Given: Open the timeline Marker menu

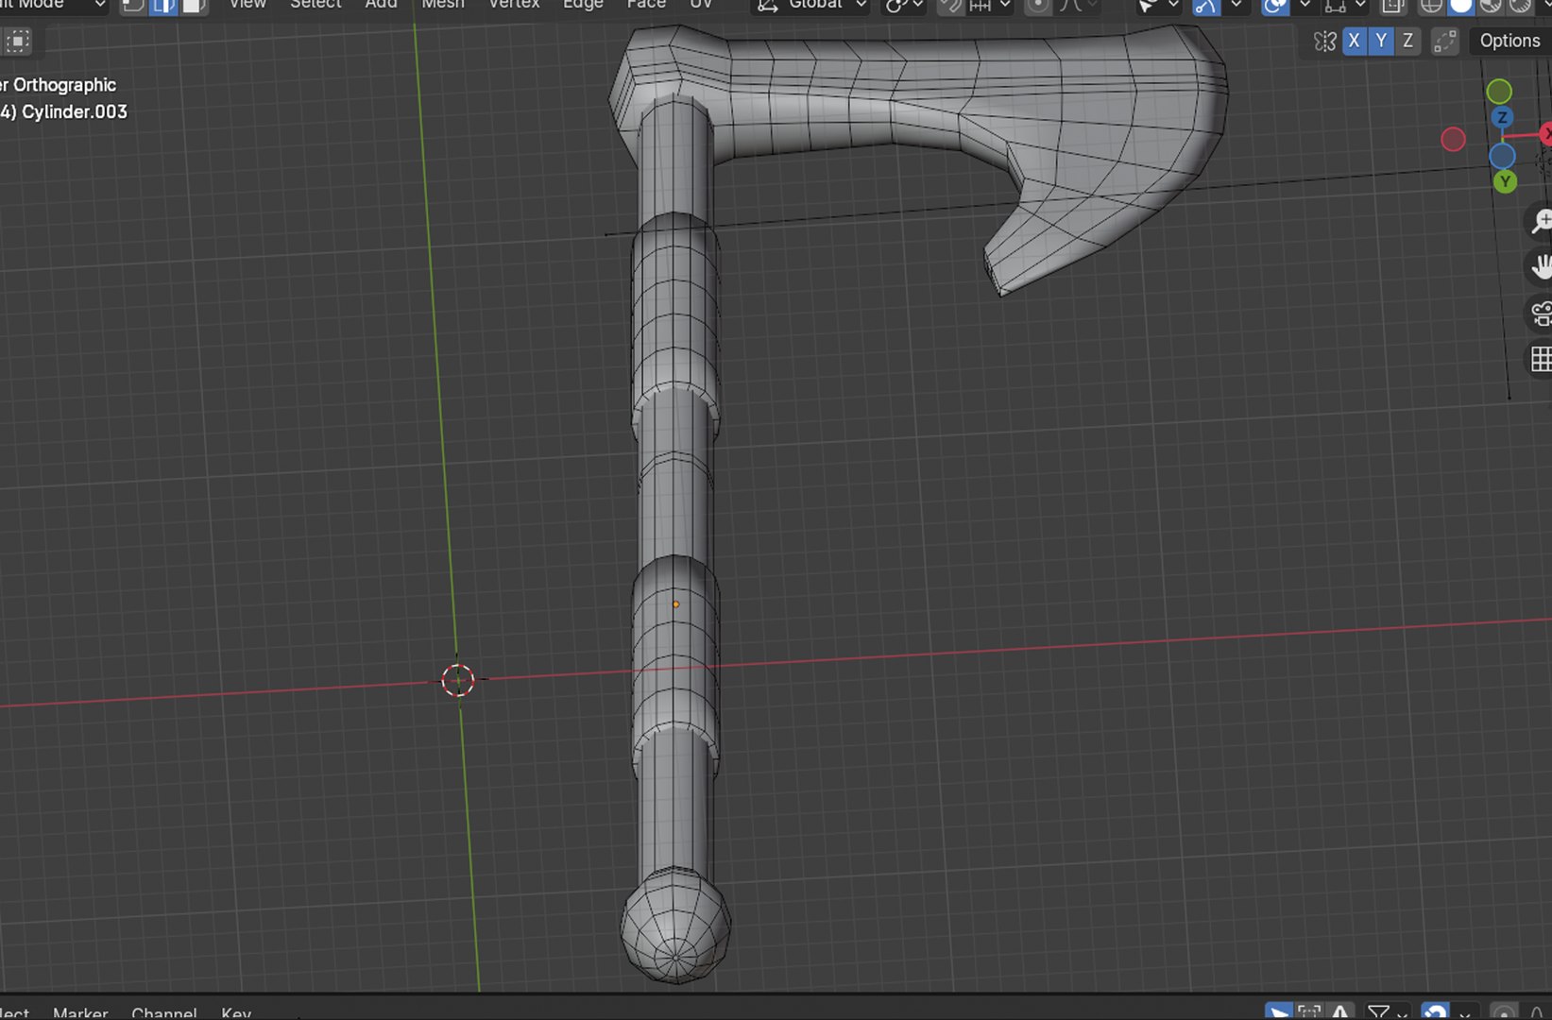Looking at the screenshot, I should (x=80, y=1012).
